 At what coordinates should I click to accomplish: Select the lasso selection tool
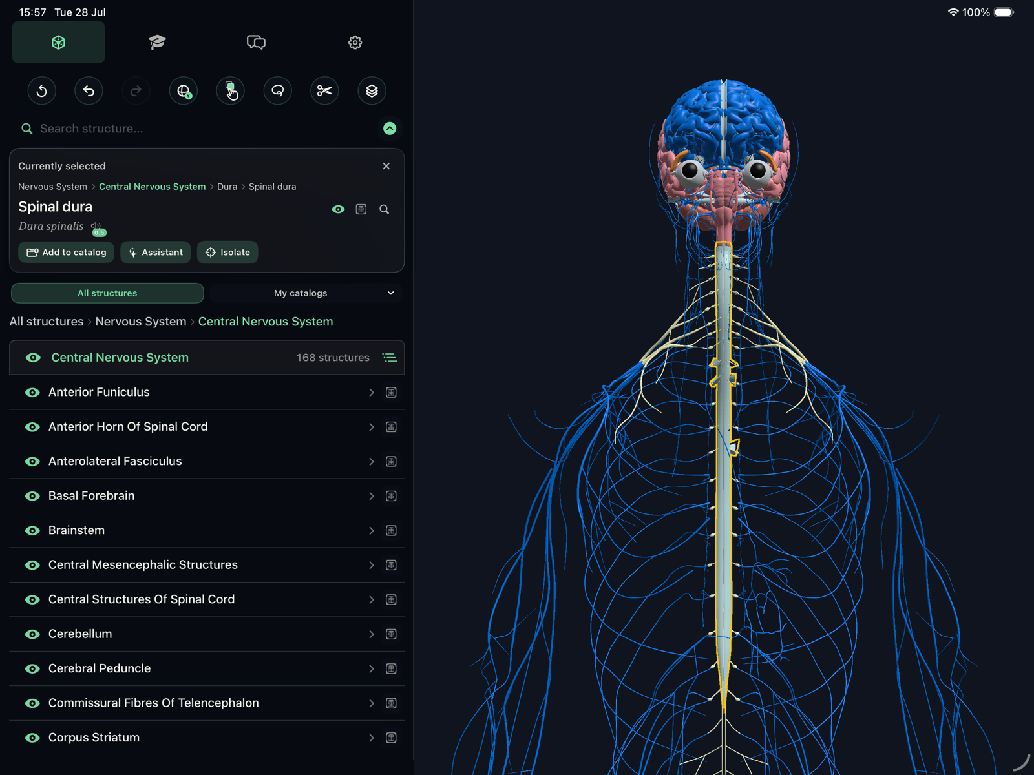pos(278,91)
